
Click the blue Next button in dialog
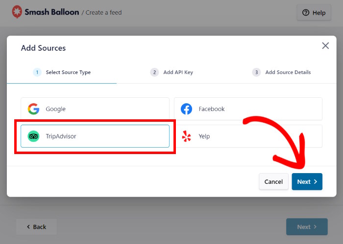(307, 181)
